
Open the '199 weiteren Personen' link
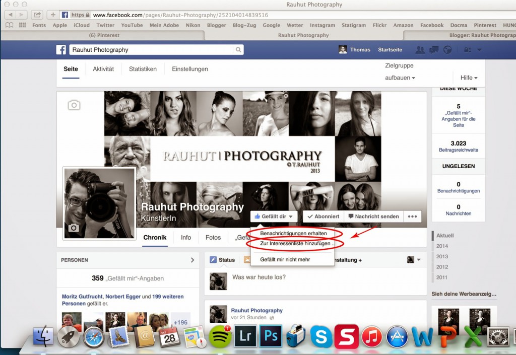click(123, 300)
